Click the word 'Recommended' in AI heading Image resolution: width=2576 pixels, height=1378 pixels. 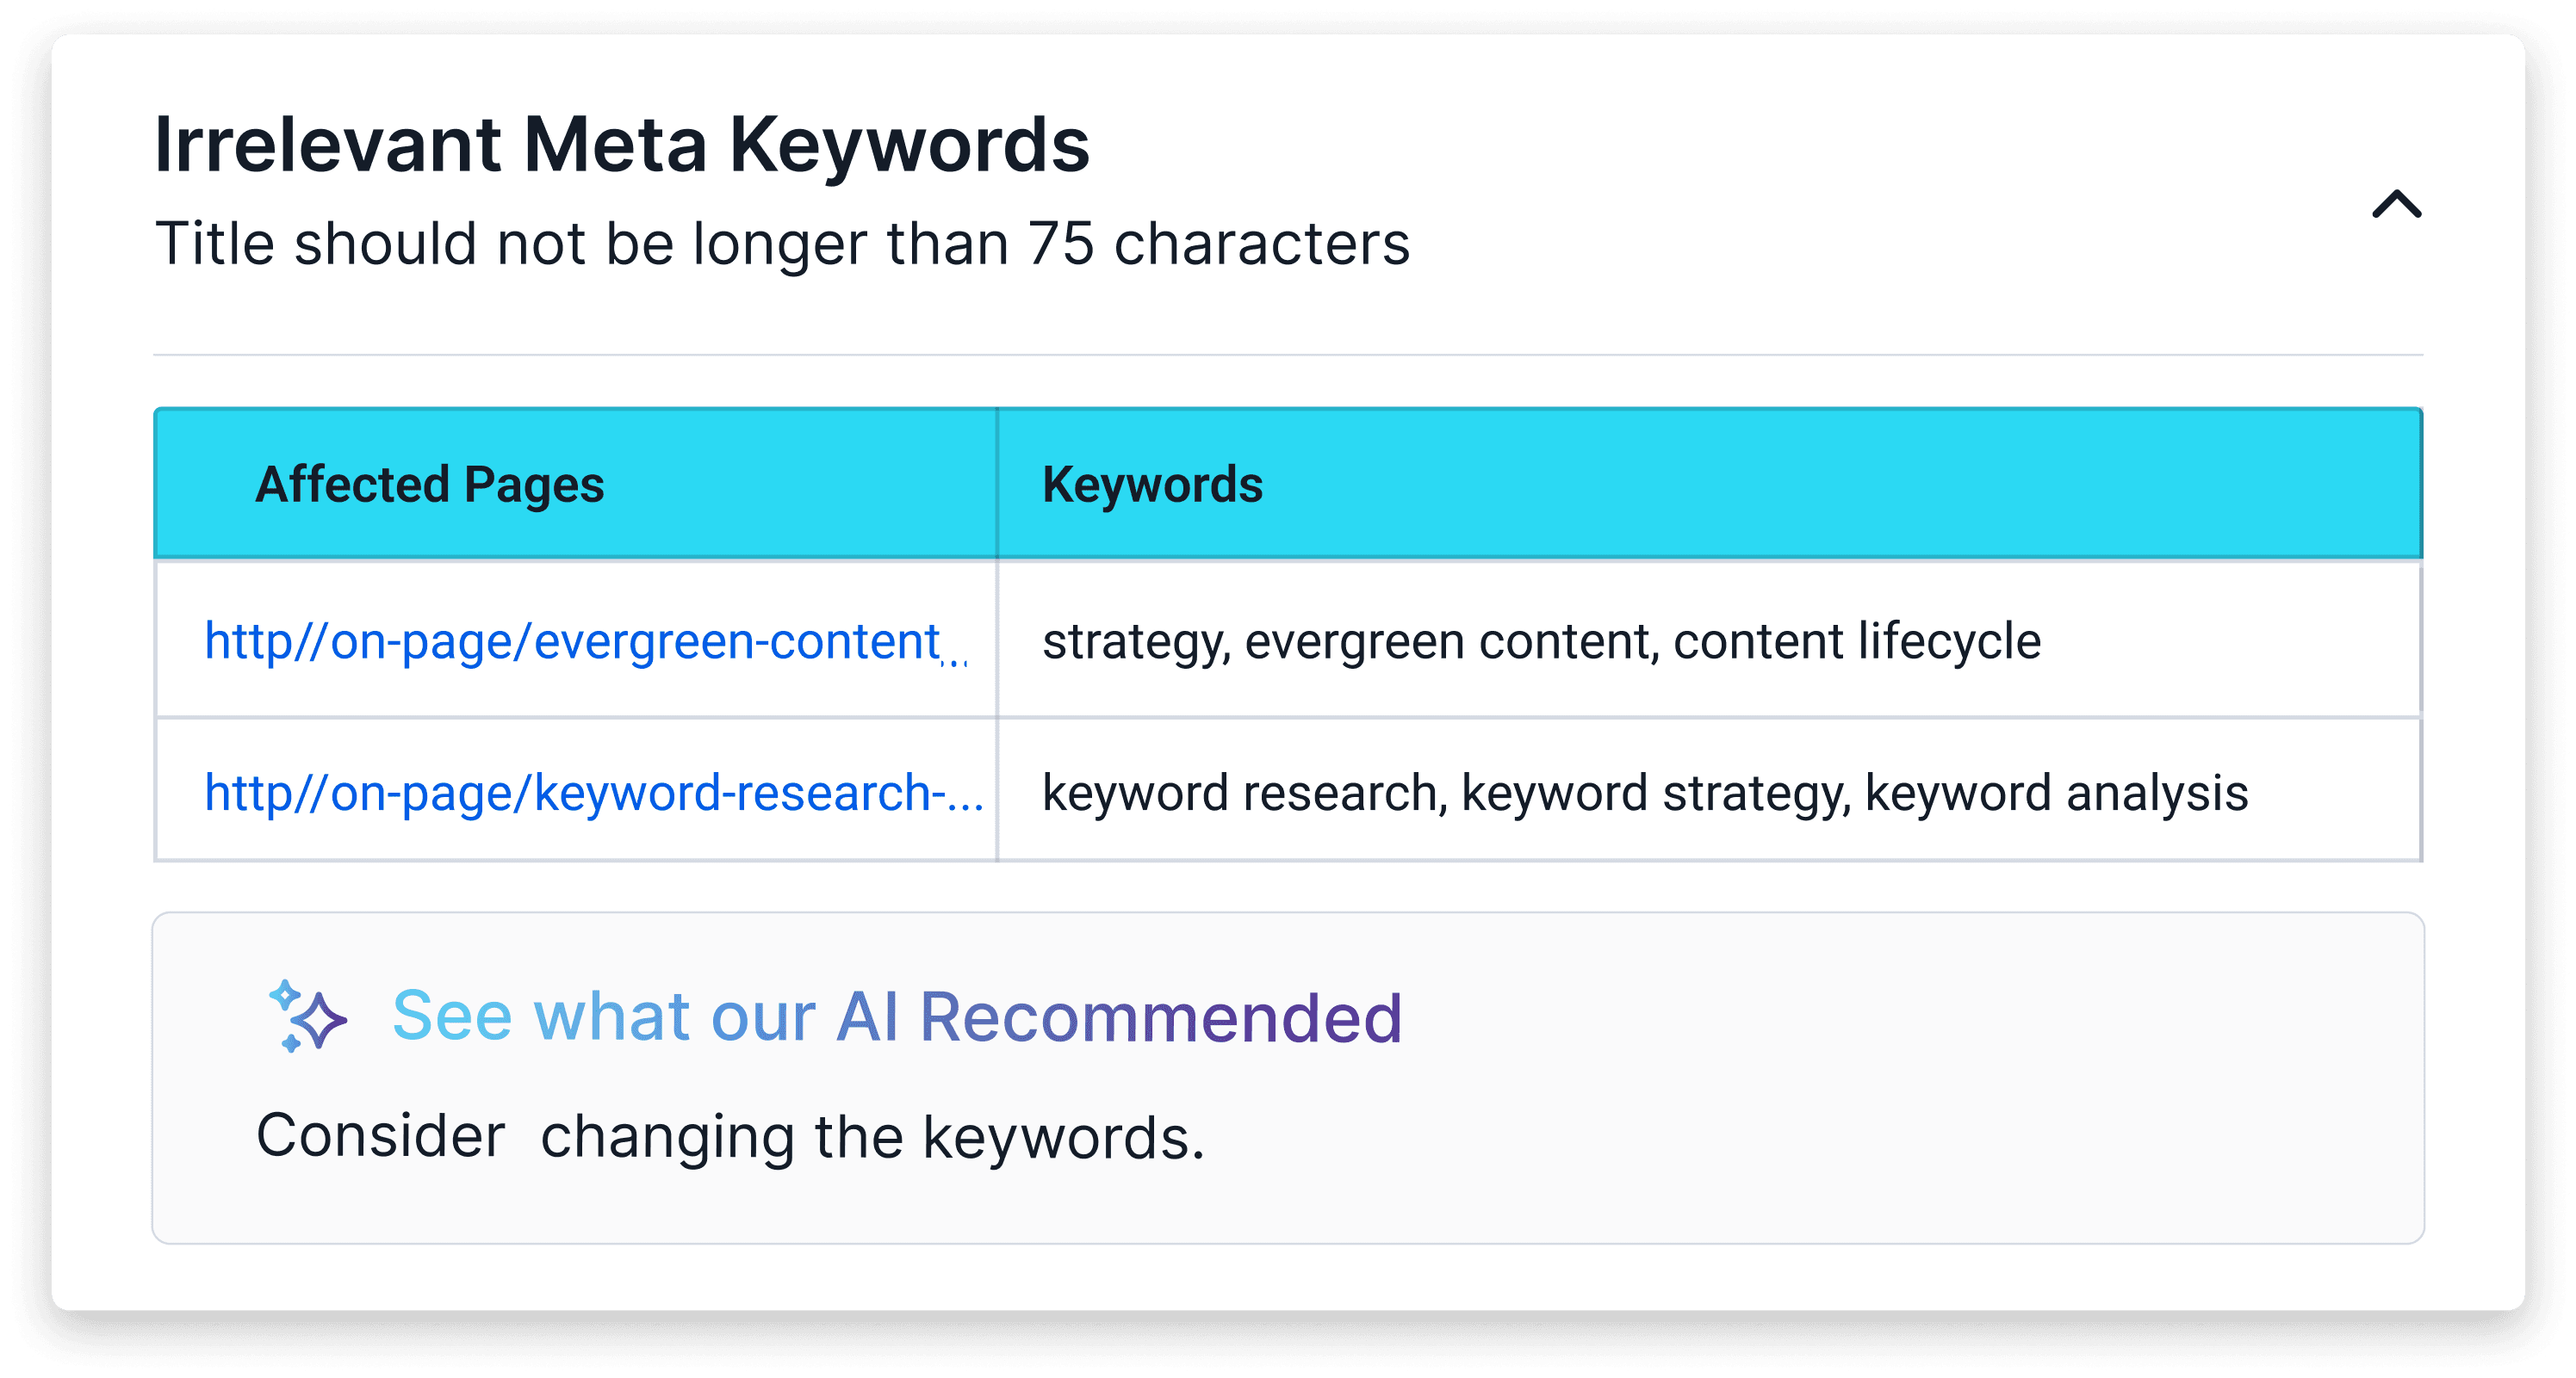[1160, 1017]
